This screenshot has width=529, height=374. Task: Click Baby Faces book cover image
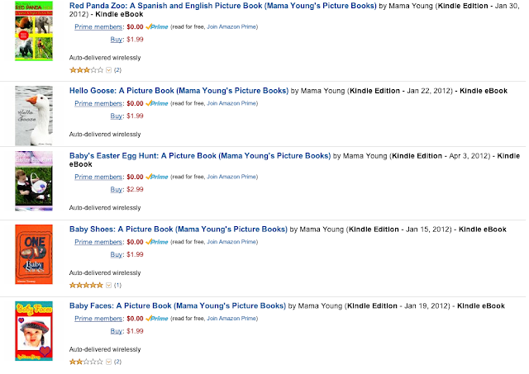tap(33, 332)
